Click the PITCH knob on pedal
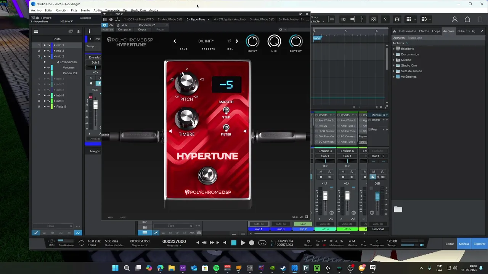The height and width of the screenshot is (274, 488). coord(186,81)
